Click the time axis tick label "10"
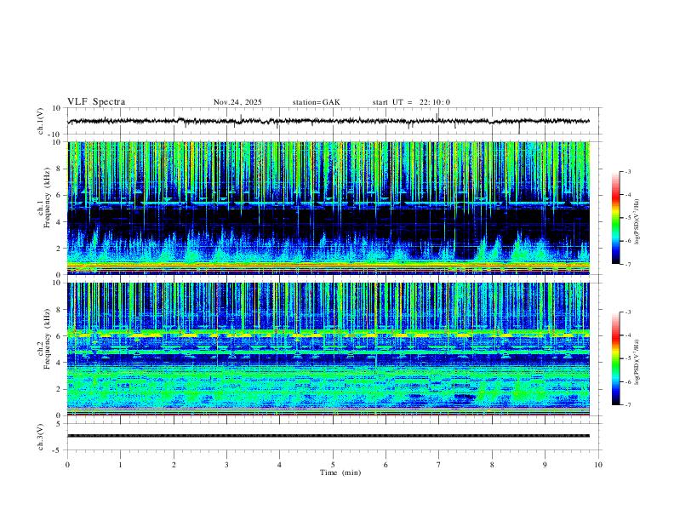 pyautogui.click(x=598, y=465)
